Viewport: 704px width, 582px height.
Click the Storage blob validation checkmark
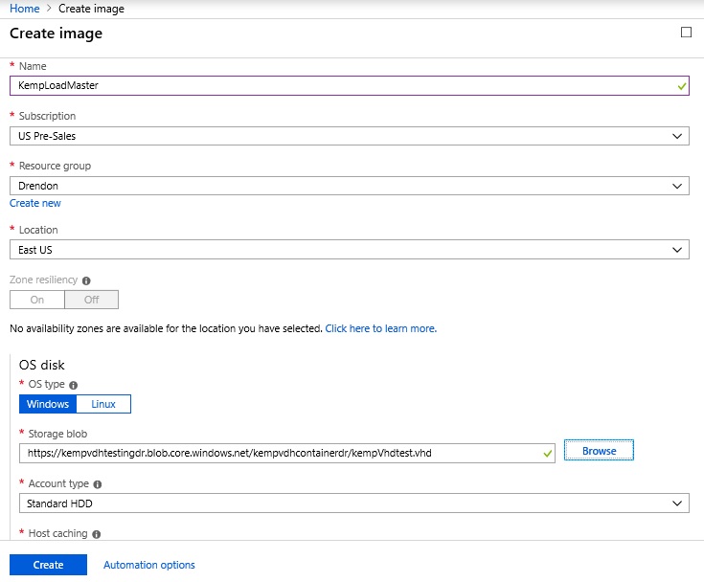pos(547,453)
